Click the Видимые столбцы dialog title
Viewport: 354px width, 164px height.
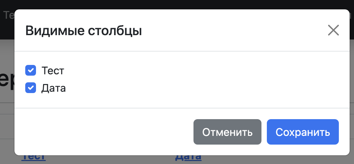83,31
